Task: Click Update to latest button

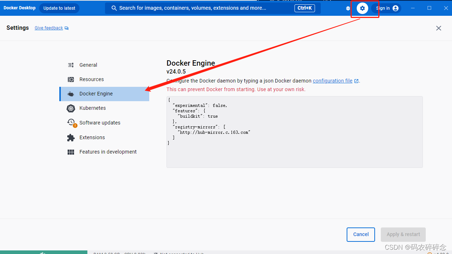Action: pos(59,8)
